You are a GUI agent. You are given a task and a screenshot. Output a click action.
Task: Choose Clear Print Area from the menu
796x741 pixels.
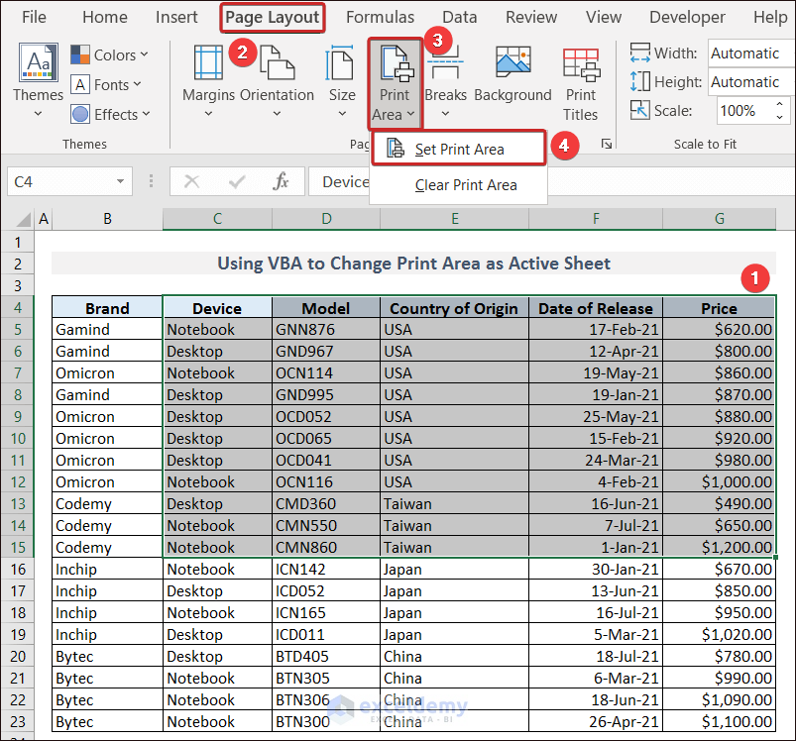[465, 185]
